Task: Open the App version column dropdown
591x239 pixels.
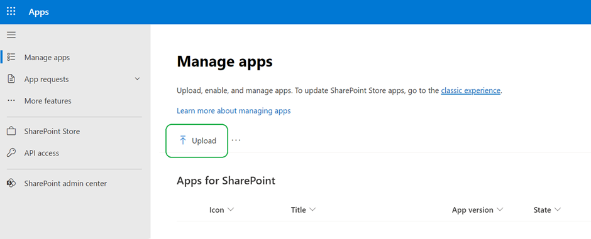Action: (x=500, y=210)
